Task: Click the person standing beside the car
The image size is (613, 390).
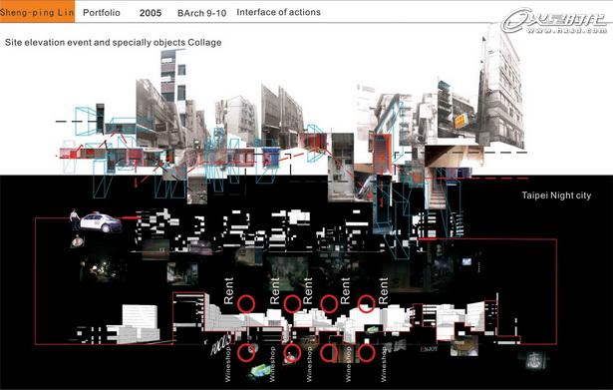Action: pos(75,220)
